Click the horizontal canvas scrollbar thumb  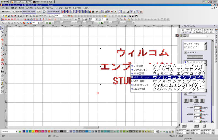pyautogui.click(x=91, y=127)
